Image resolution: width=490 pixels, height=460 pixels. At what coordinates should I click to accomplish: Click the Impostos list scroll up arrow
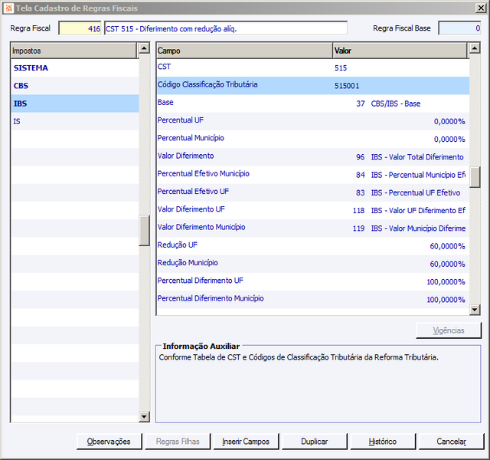144,48
